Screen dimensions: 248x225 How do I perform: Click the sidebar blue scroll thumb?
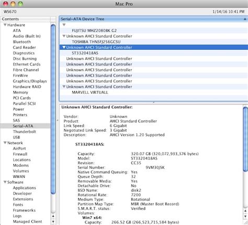click(x=53, y=109)
